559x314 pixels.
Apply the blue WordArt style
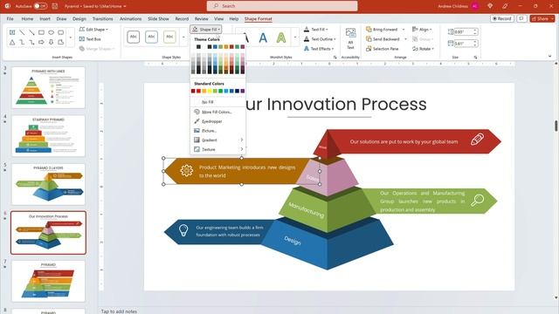tap(263, 38)
